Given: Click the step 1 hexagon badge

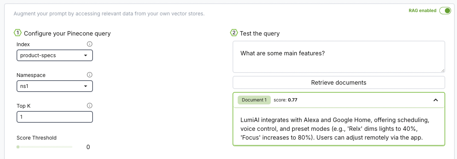Looking at the screenshot, I should pos(18,33).
